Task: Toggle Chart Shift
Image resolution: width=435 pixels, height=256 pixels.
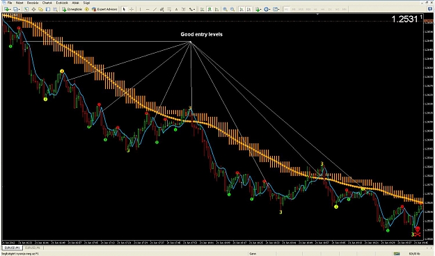Action: coord(249,9)
